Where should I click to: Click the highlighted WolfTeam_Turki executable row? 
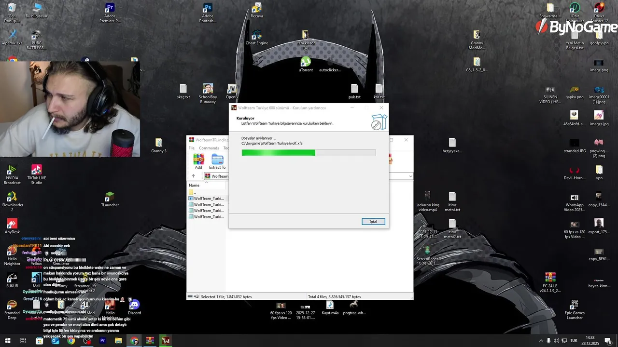207,199
